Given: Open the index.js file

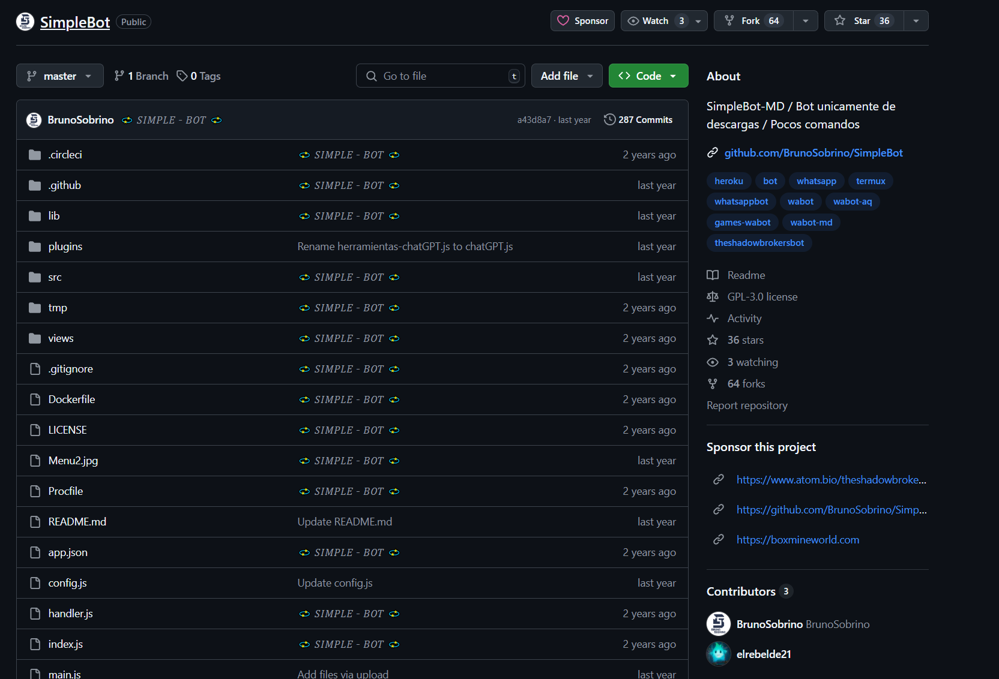Looking at the screenshot, I should [x=65, y=644].
